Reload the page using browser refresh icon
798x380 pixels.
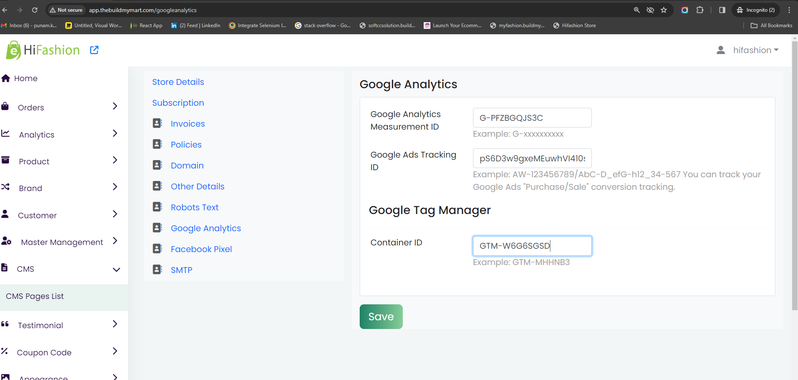[x=35, y=10]
